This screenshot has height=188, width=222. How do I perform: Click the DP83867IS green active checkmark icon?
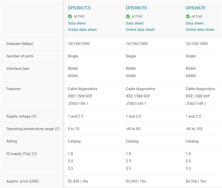tap(128, 16)
